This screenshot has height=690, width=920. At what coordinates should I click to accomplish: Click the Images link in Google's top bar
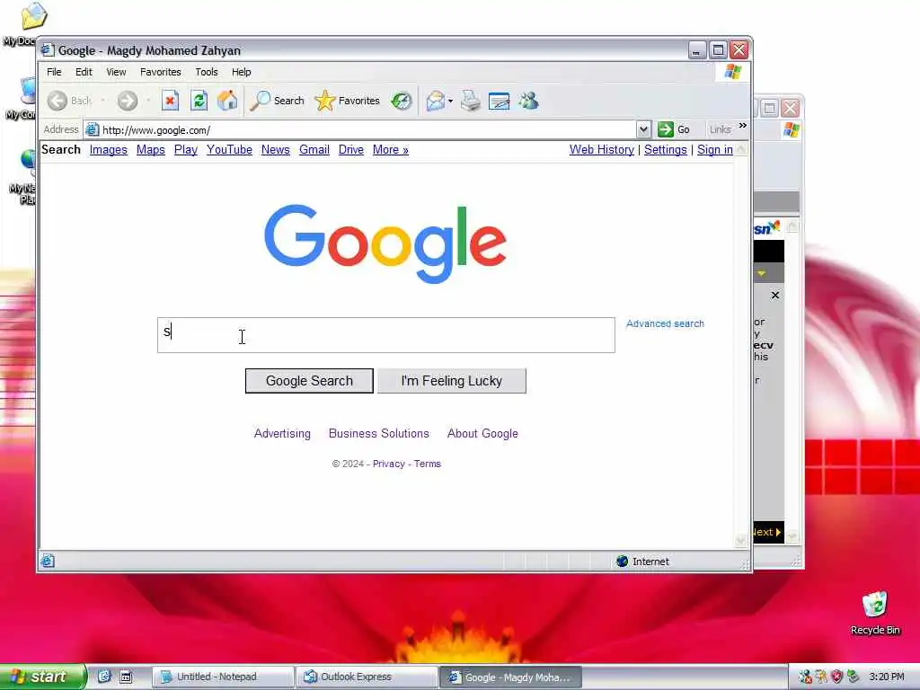pyautogui.click(x=109, y=150)
